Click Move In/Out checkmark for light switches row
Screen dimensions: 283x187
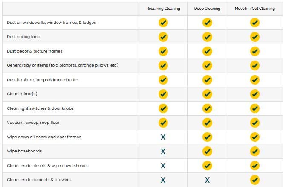[255, 108]
